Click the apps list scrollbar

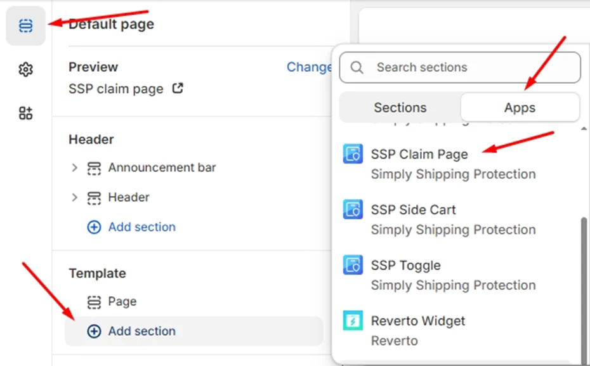(584, 290)
